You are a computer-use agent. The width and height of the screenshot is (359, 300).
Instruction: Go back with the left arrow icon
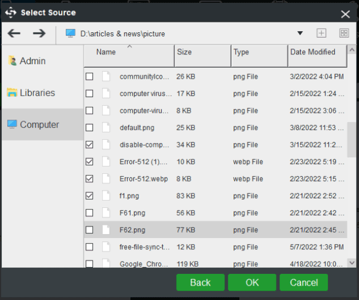(14, 34)
